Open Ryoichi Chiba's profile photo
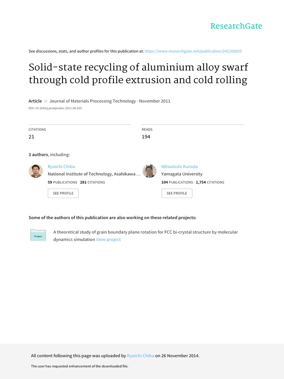Viewport: 284px width, 379px height. (36, 171)
